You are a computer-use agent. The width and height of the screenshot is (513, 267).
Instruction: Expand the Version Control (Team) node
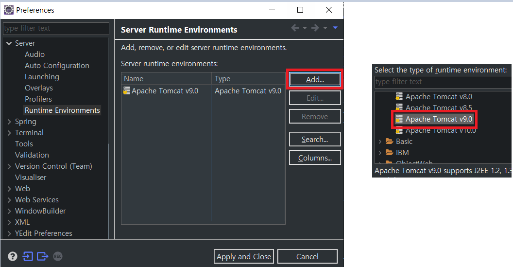tap(9, 166)
